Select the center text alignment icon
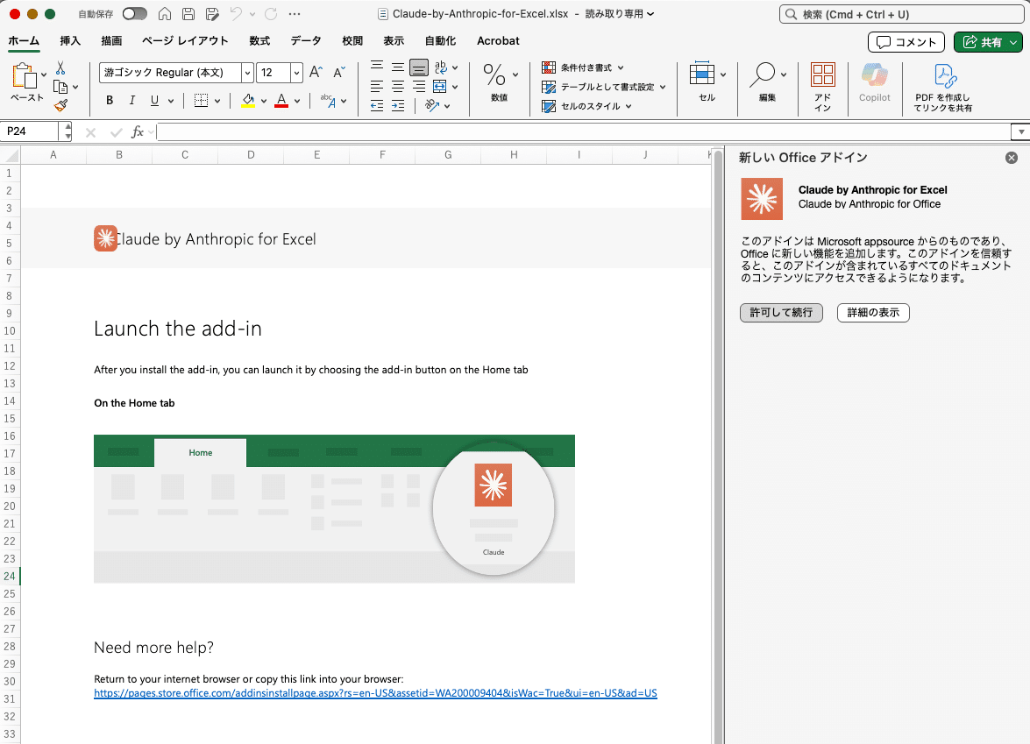This screenshot has width=1030, height=744. click(x=397, y=87)
